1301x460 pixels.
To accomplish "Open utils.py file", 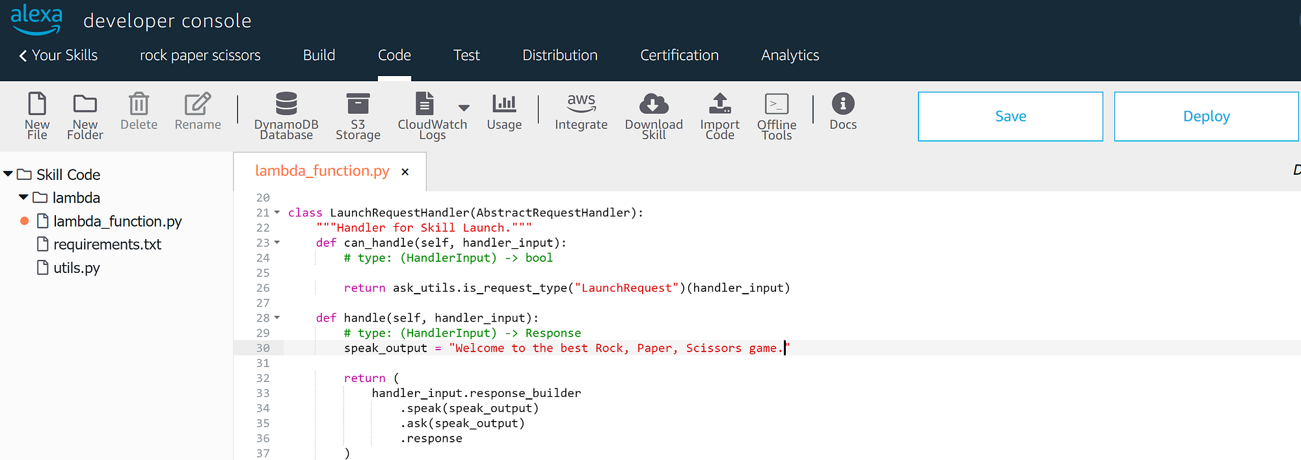I will point(77,268).
